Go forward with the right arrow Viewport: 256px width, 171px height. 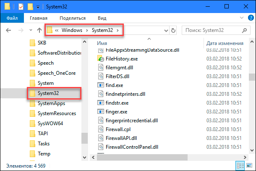(21, 30)
